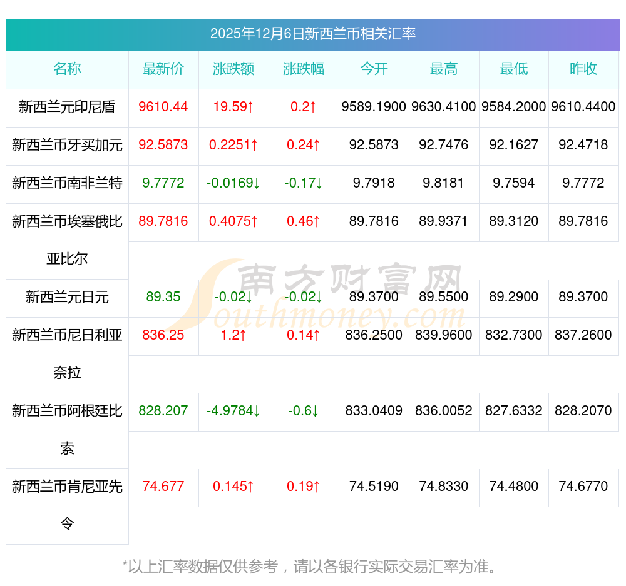Click the footer disclaimer about 银行实际交易汇率

[x=311, y=567]
